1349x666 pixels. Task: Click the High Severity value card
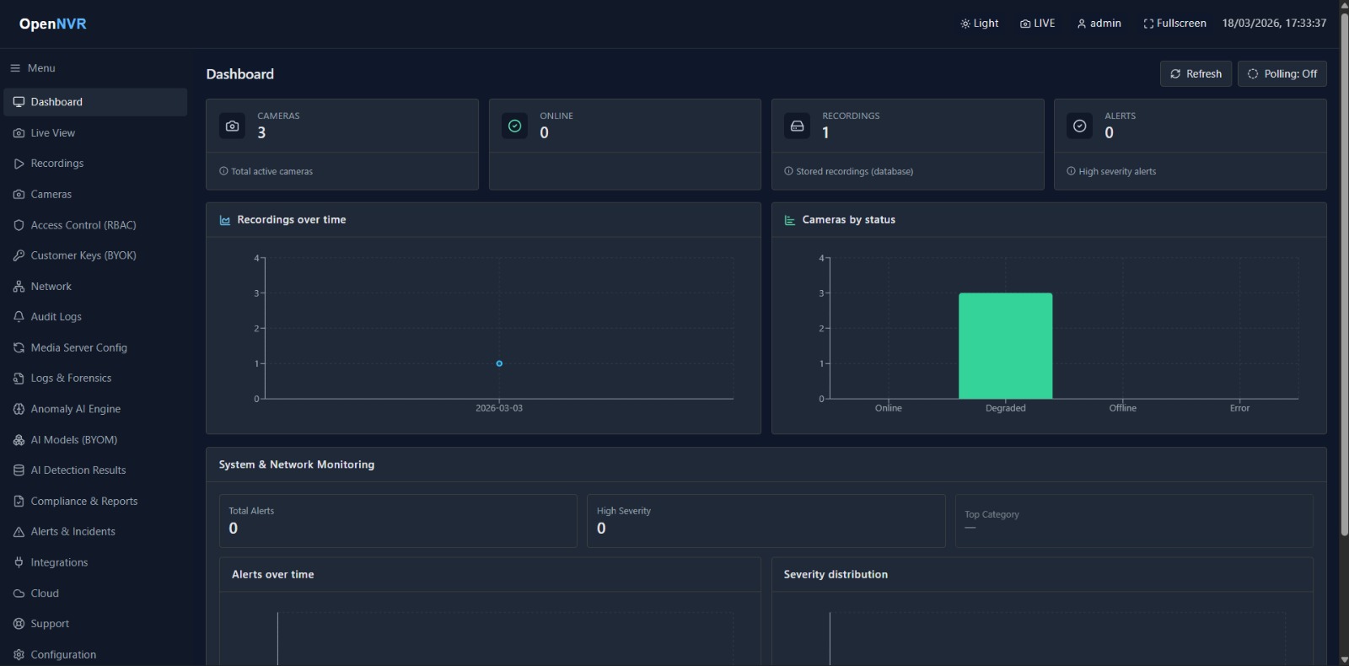point(766,521)
